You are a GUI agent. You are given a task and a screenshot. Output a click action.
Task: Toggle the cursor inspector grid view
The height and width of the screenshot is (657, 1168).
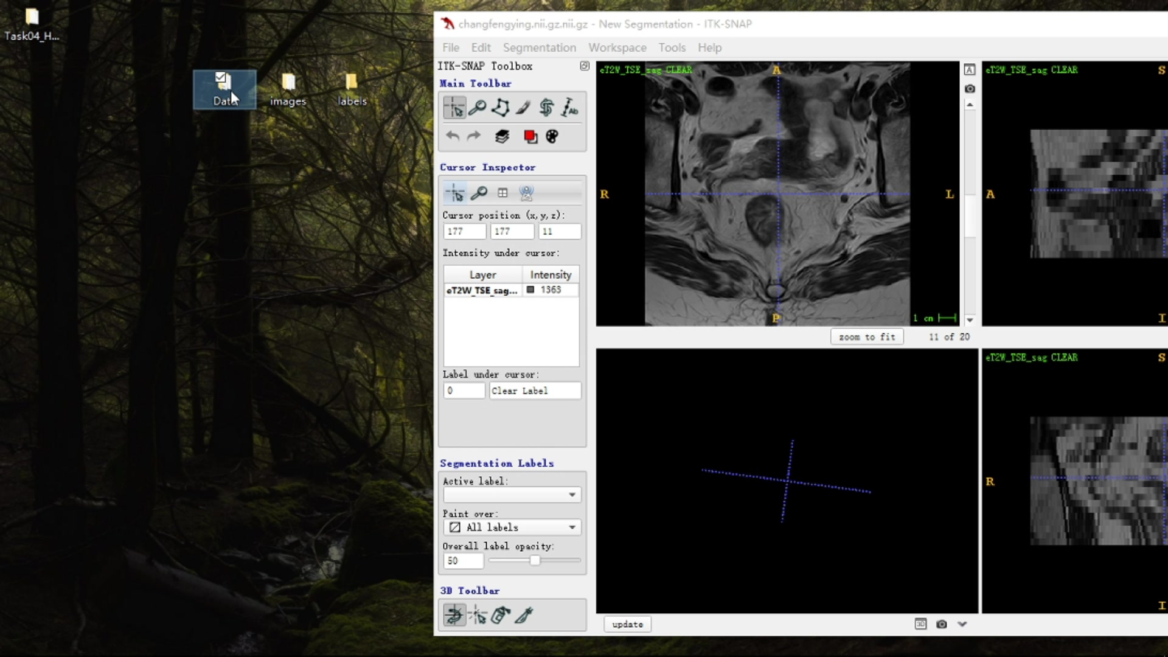(502, 192)
